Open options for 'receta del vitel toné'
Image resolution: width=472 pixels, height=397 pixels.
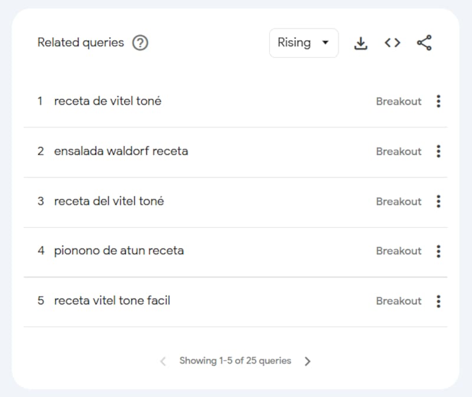(x=438, y=202)
